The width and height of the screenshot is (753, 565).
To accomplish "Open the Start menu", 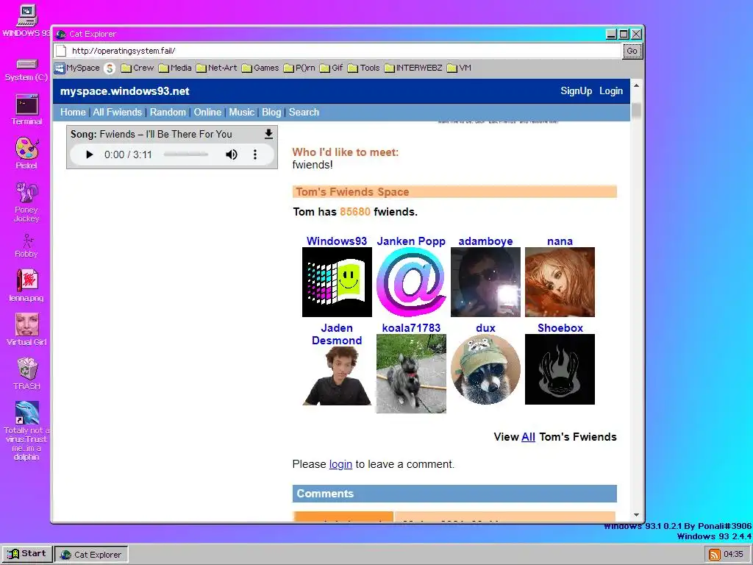I will coord(27,554).
